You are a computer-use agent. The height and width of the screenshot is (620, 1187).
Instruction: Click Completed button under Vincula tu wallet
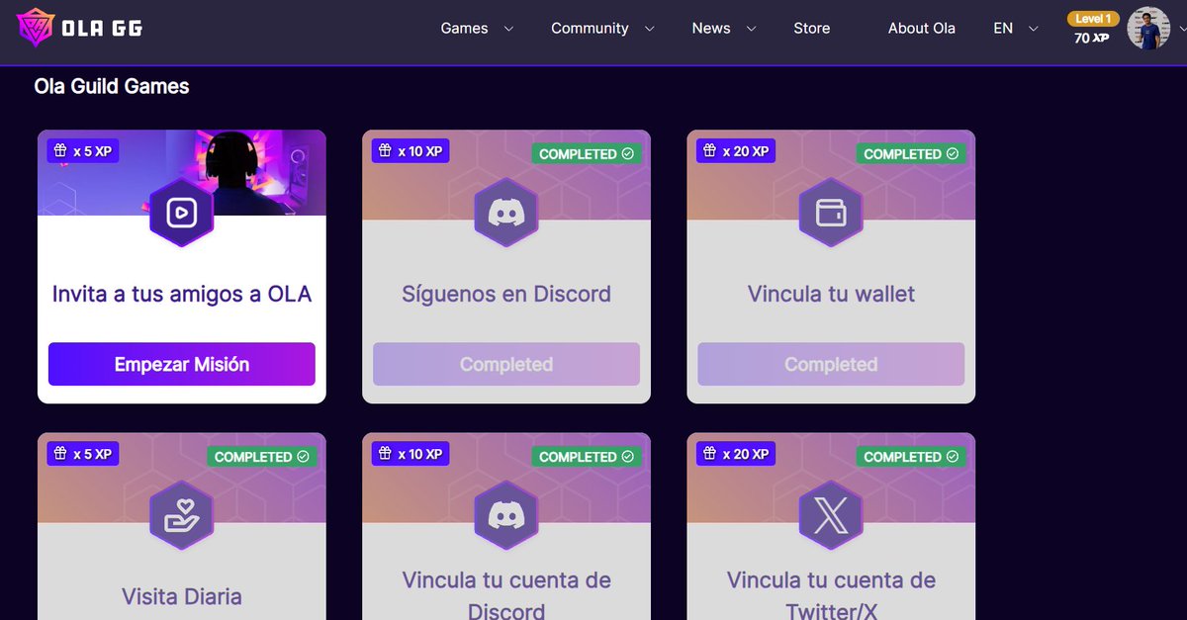[x=831, y=364]
